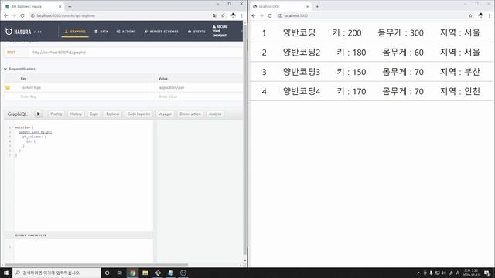The height and width of the screenshot is (278, 495).
Task: Reload the Hasura console page
Action: click(x=22, y=15)
